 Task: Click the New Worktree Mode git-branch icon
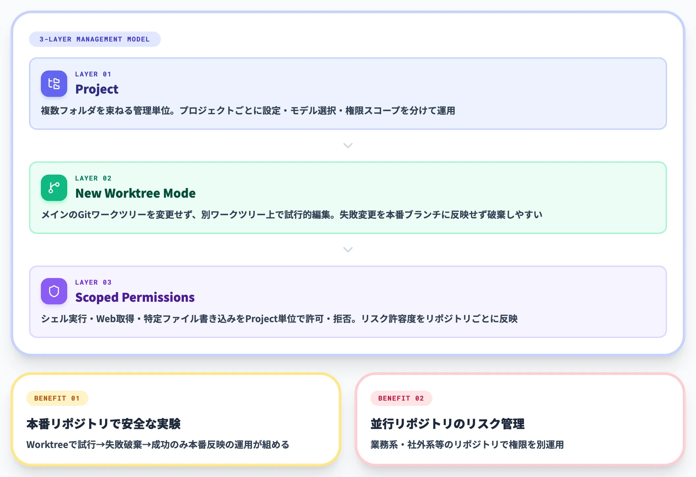54,188
